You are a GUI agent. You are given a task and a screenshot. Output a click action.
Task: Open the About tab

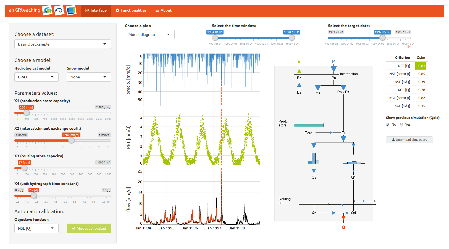click(163, 10)
